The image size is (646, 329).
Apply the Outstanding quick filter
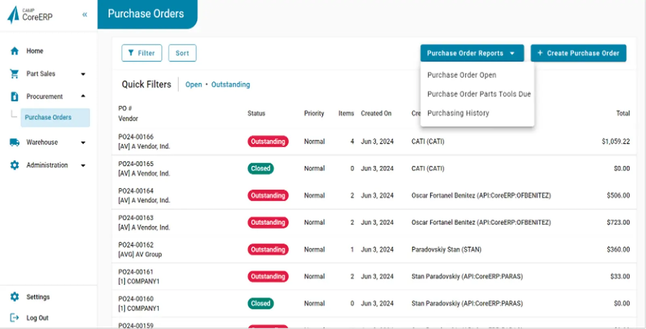pyautogui.click(x=231, y=84)
